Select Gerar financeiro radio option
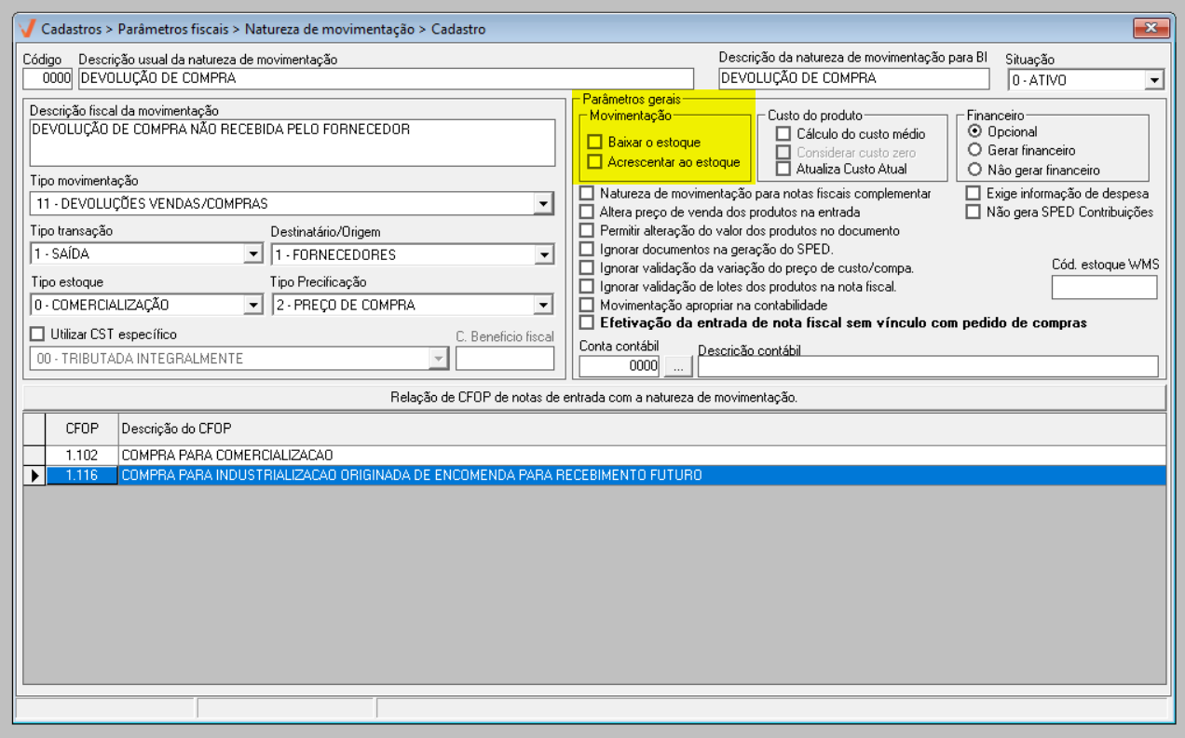The image size is (1185, 738). (x=975, y=150)
